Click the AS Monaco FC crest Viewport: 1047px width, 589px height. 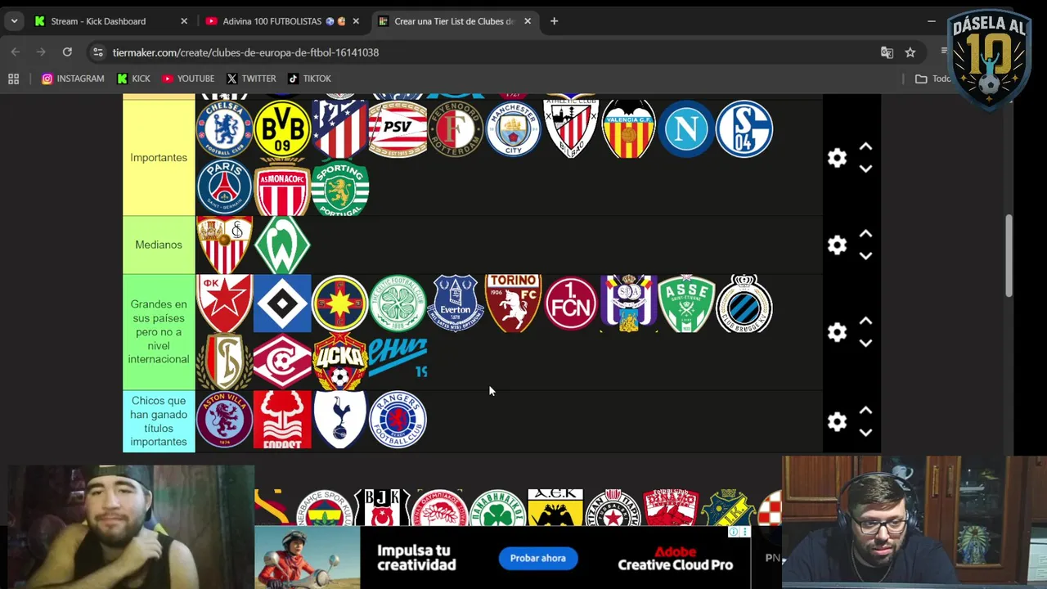[282, 187]
